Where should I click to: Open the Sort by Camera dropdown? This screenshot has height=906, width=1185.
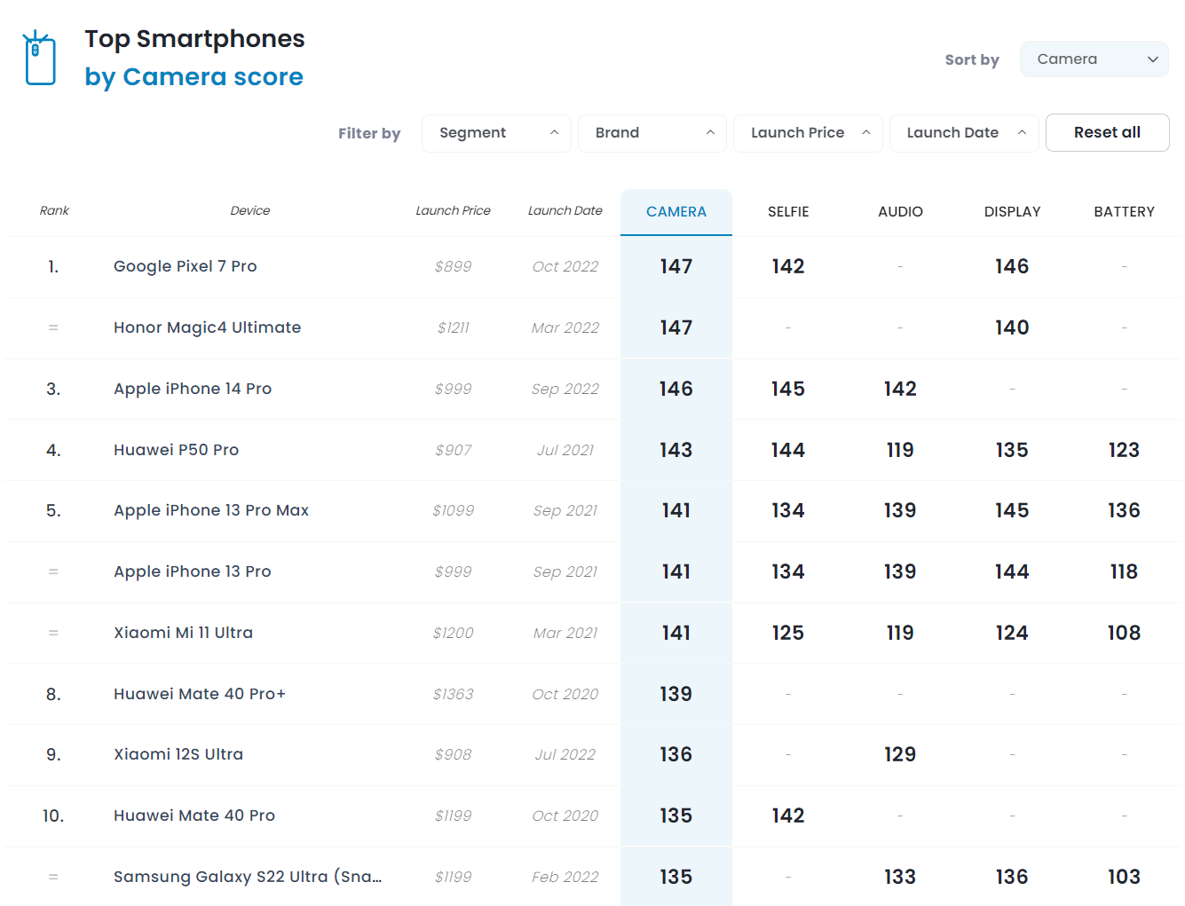(1094, 59)
